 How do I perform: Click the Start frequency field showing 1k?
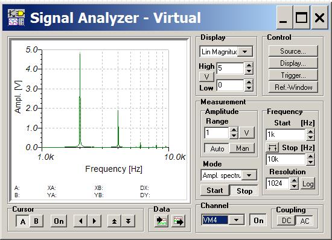click(x=286, y=134)
